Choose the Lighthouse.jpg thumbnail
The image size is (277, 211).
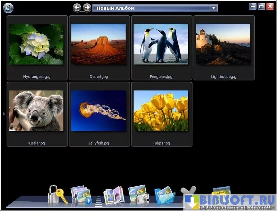pos(223,44)
